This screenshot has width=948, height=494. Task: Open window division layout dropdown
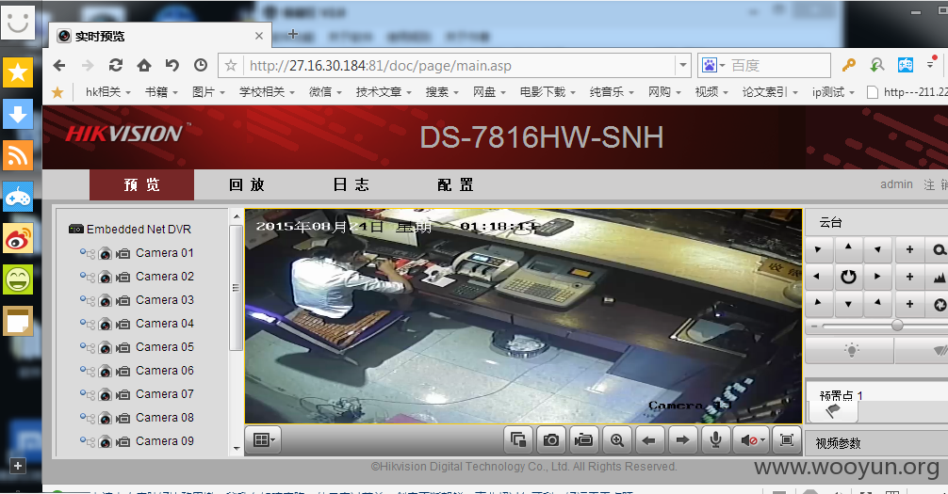(264, 439)
